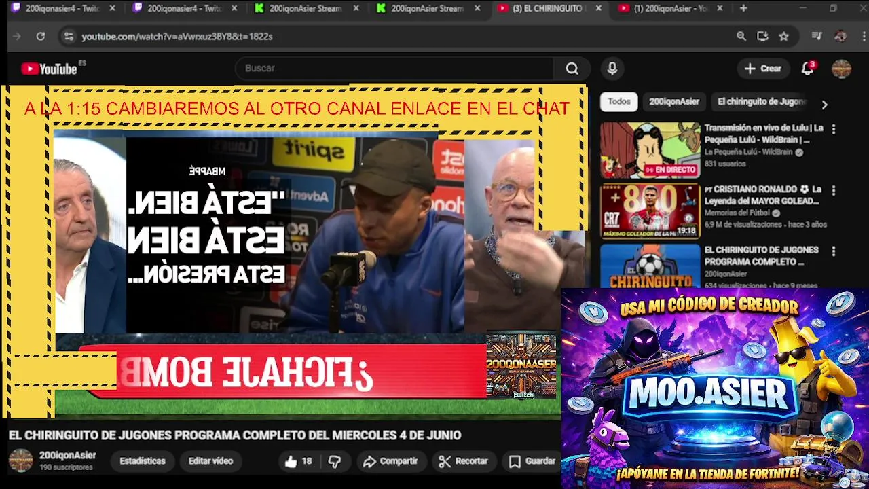Click the 'La Pequeña Lulú - WildBrain' channel name
869x489 pixels.
749,153
